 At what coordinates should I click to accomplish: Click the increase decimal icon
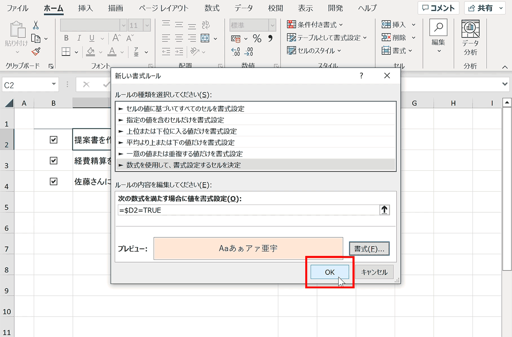(x=236, y=52)
